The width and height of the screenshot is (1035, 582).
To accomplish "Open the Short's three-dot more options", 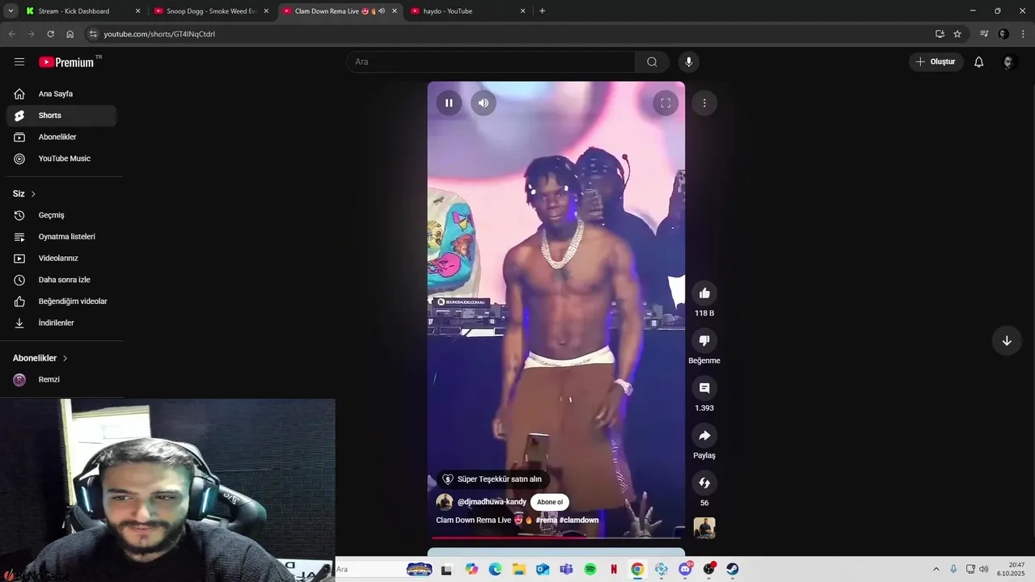I will coord(704,103).
